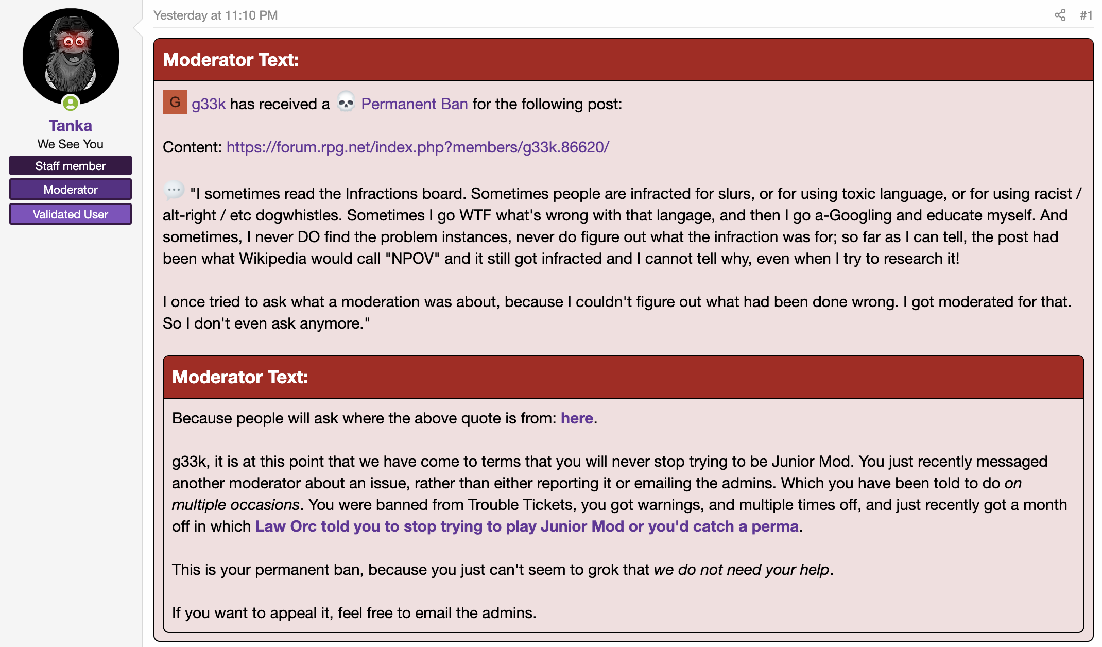1102x647 pixels.
Task: Open the g33k username link
Action: pyautogui.click(x=209, y=104)
